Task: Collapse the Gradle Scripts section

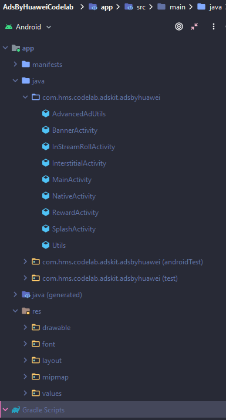Action: (5, 409)
